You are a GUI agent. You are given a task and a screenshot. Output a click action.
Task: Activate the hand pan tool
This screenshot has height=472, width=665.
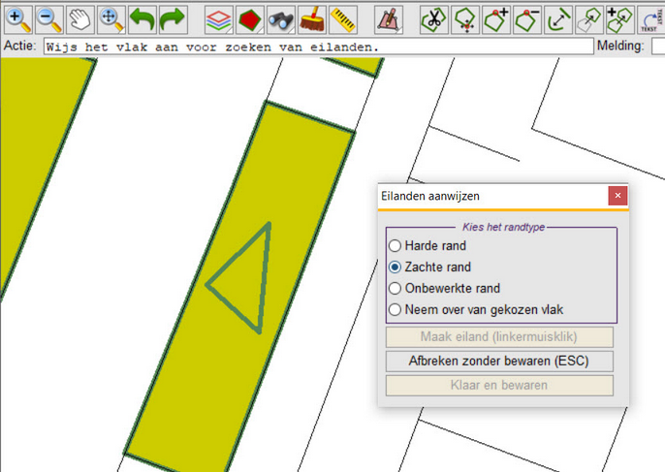[80, 19]
